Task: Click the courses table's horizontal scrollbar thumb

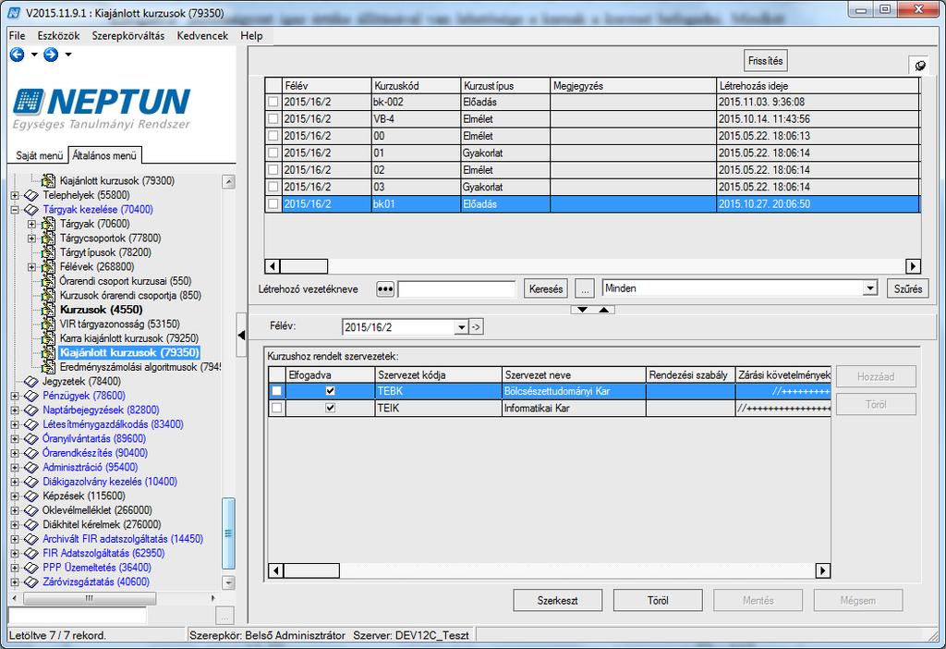Action: [x=303, y=266]
